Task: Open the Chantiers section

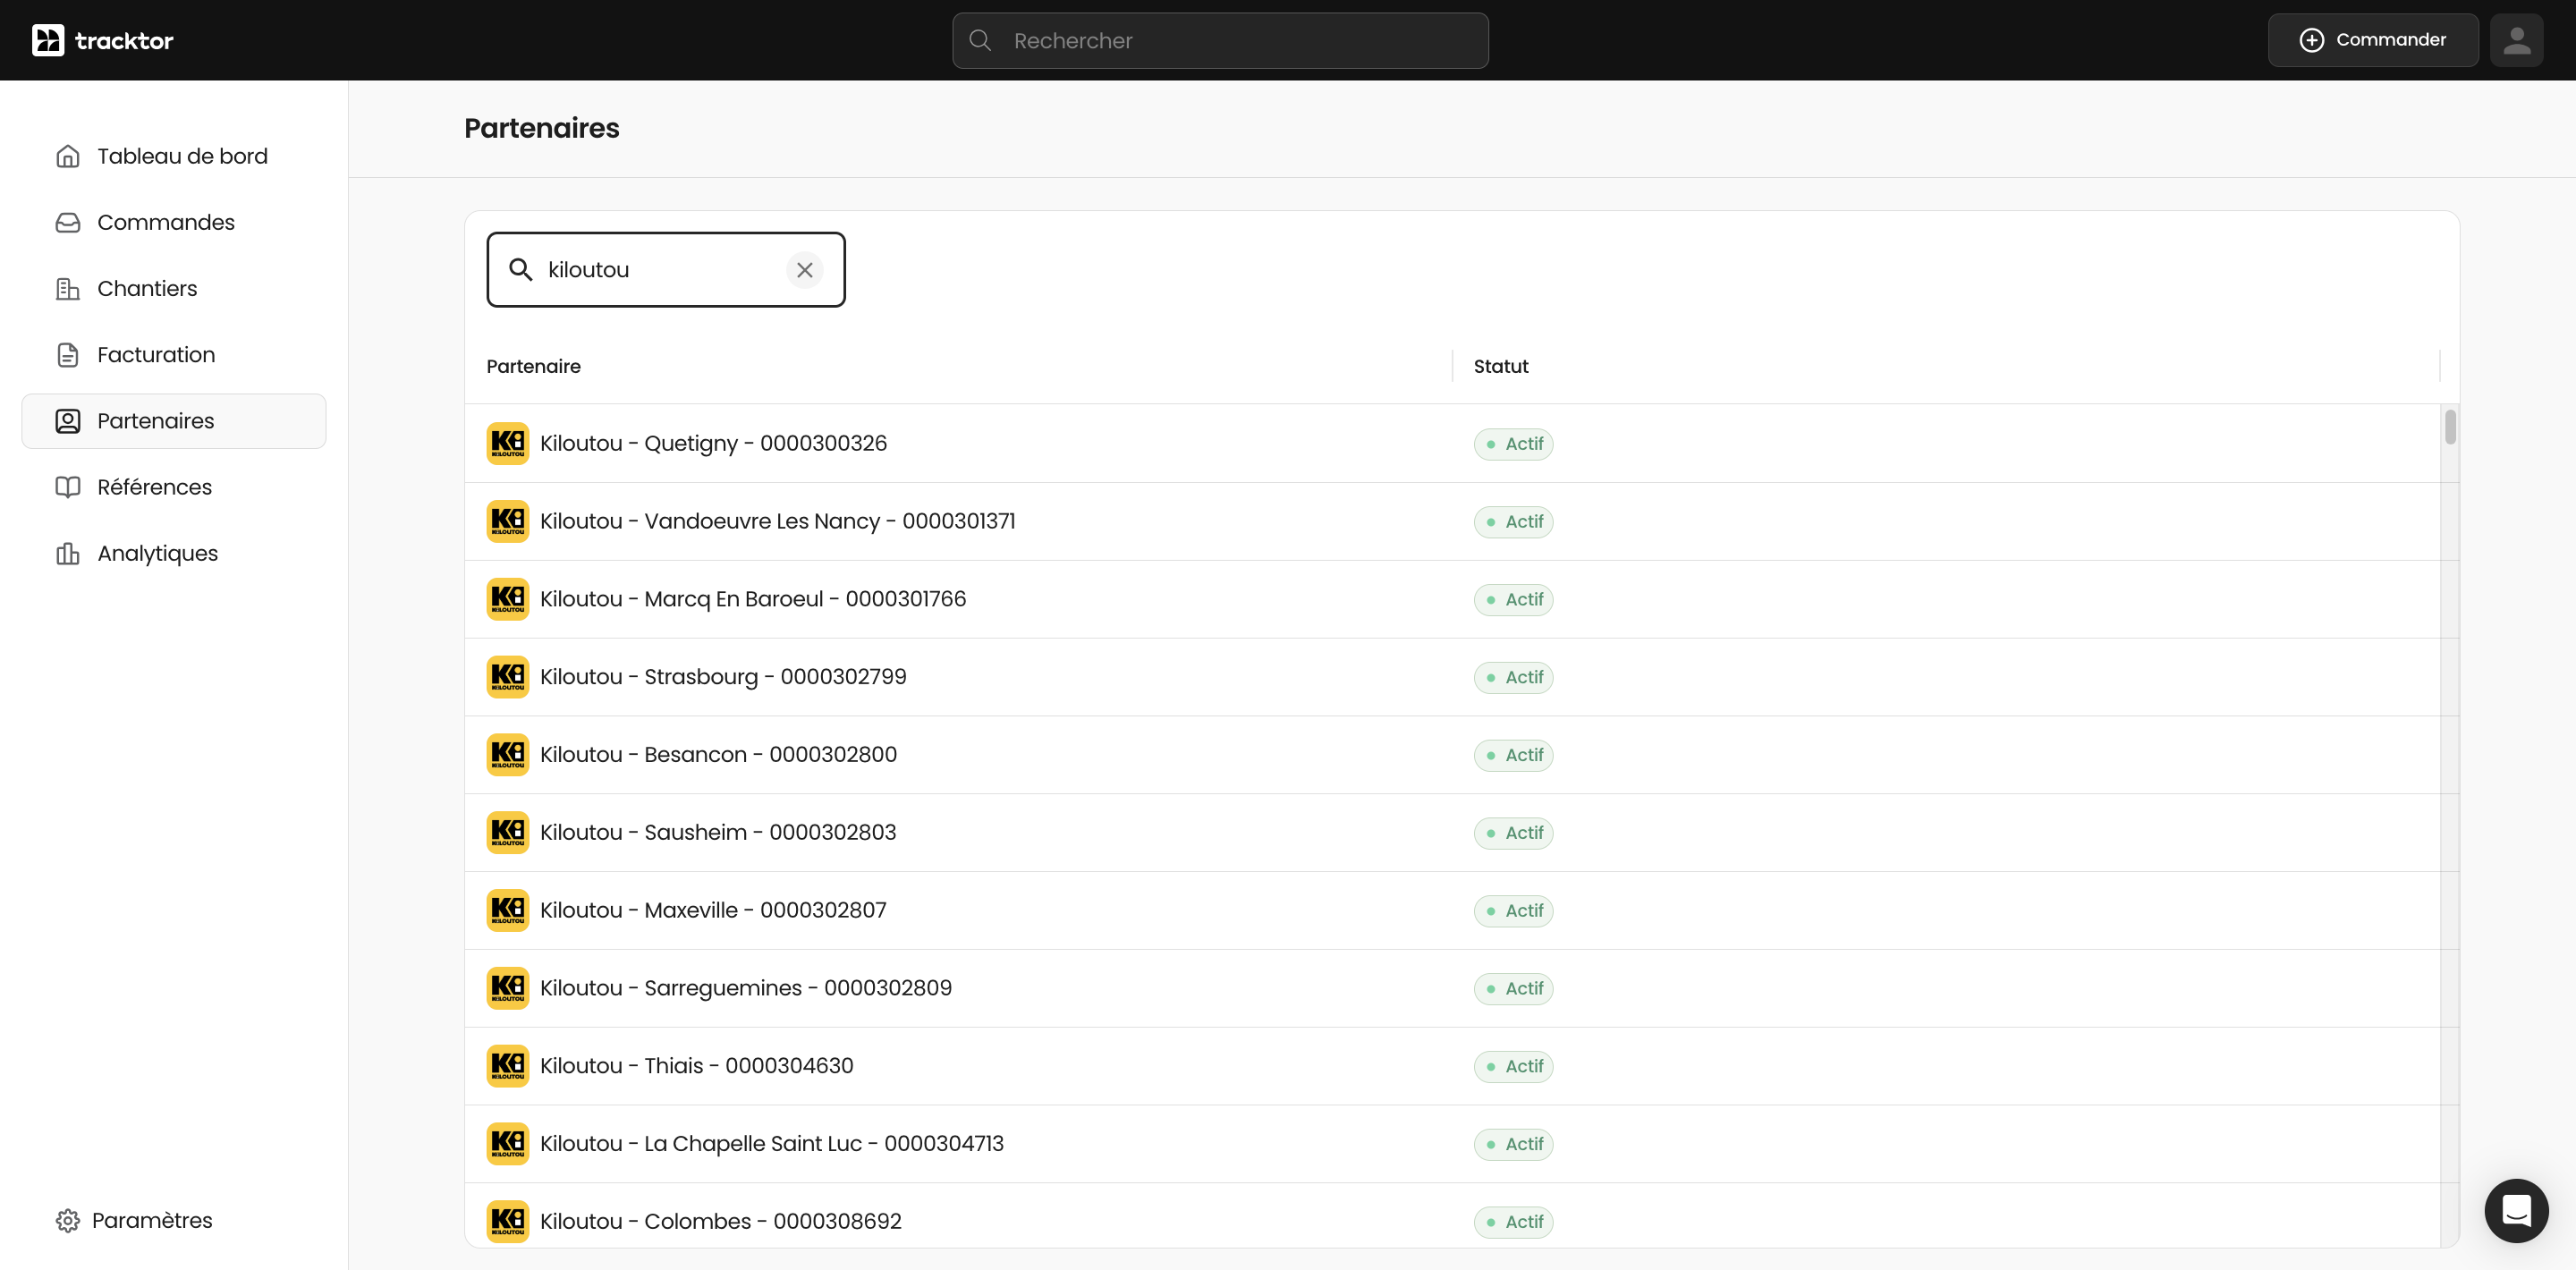Action: (174, 289)
